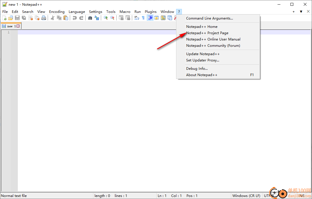Create a new file via toolbar icon
This screenshot has height=199, width=312.
(4, 18)
